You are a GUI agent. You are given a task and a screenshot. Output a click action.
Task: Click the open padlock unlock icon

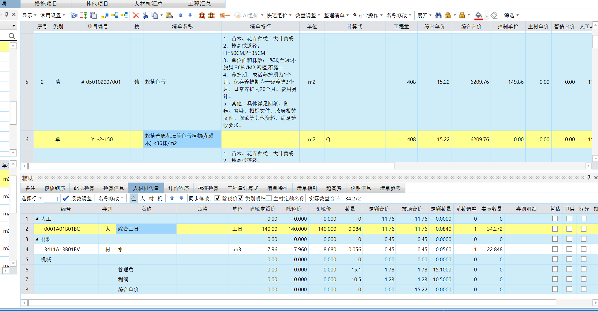[x=462, y=15]
